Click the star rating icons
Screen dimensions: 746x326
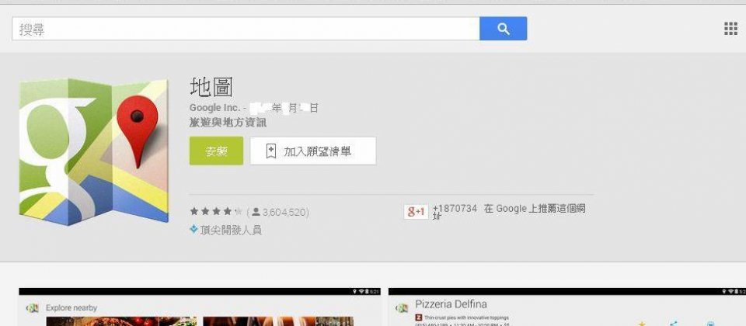(x=217, y=211)
